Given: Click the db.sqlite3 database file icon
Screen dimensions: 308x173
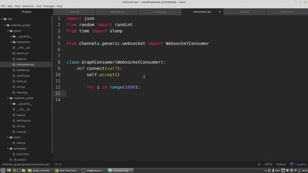Looking at the screenshot, I should (x=11, y=160).
